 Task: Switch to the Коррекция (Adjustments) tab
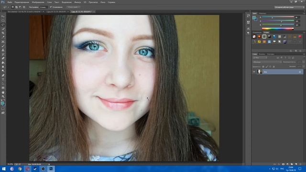[257, 32]
